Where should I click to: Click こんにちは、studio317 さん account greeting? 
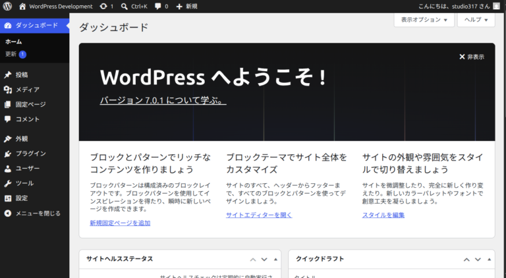(454, 6)
